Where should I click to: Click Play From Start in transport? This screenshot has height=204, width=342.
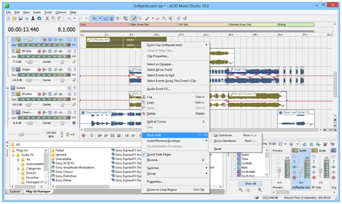tap(100, 136)
